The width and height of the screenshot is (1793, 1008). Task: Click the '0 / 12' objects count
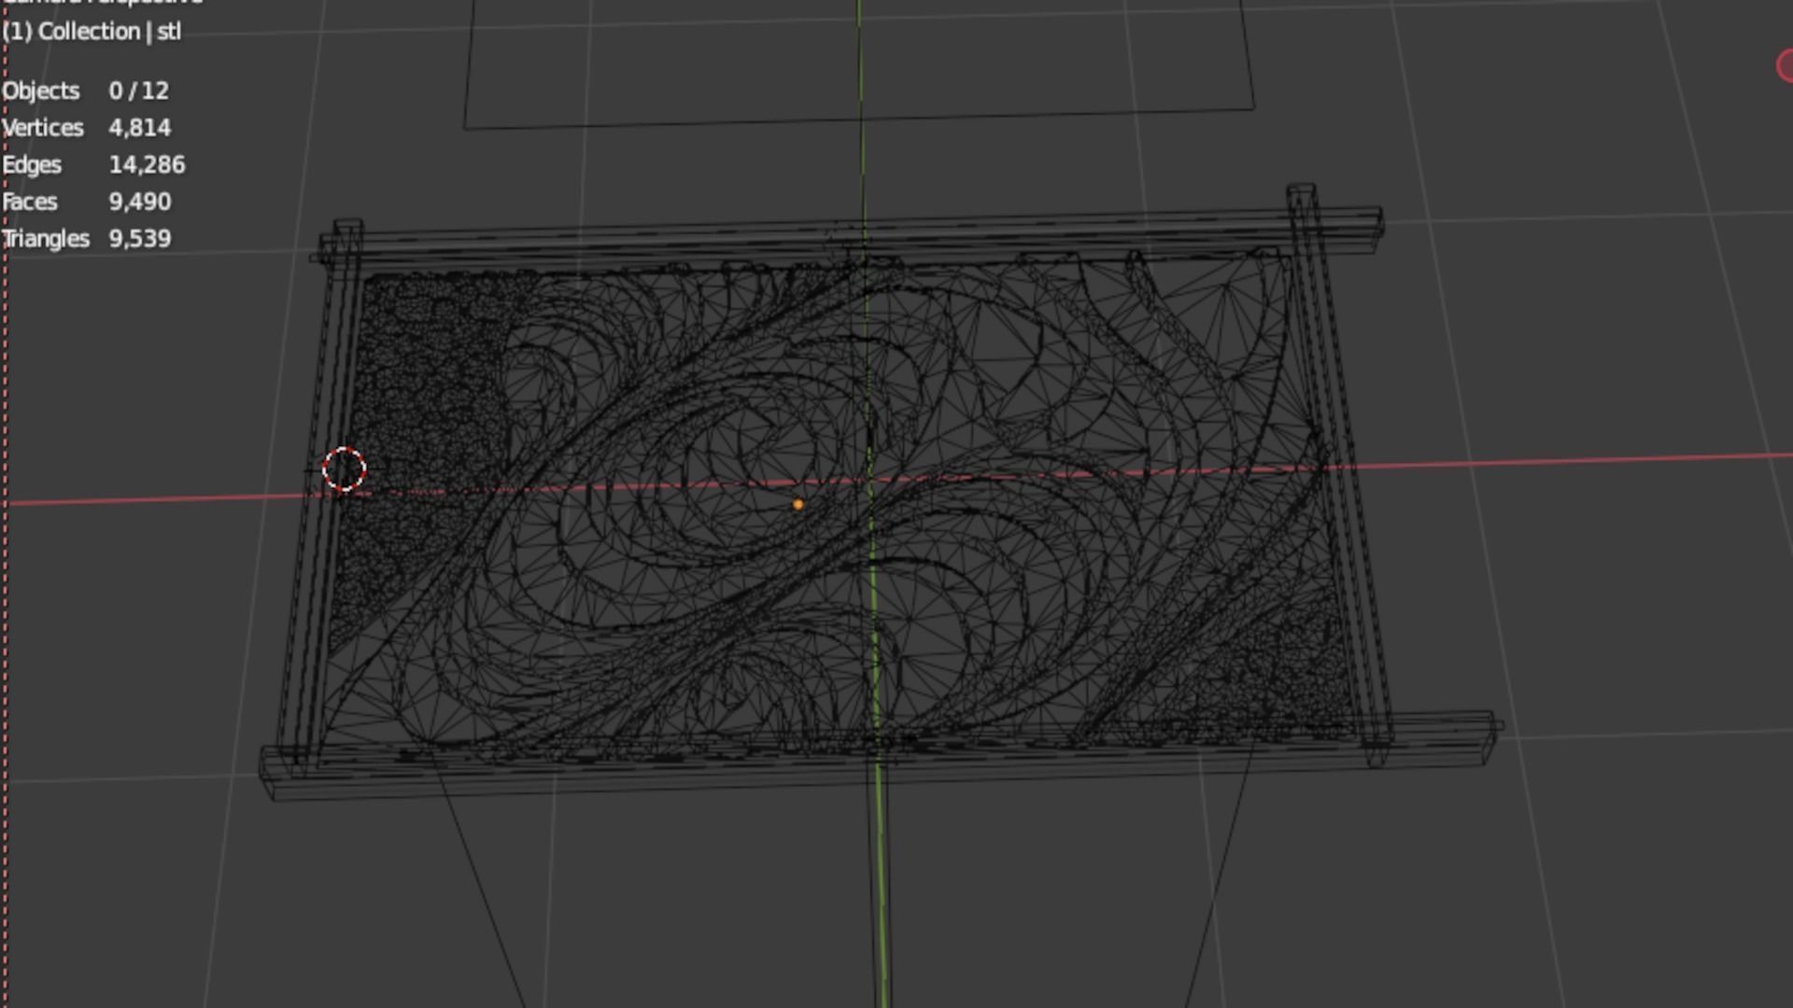point(139,91)
